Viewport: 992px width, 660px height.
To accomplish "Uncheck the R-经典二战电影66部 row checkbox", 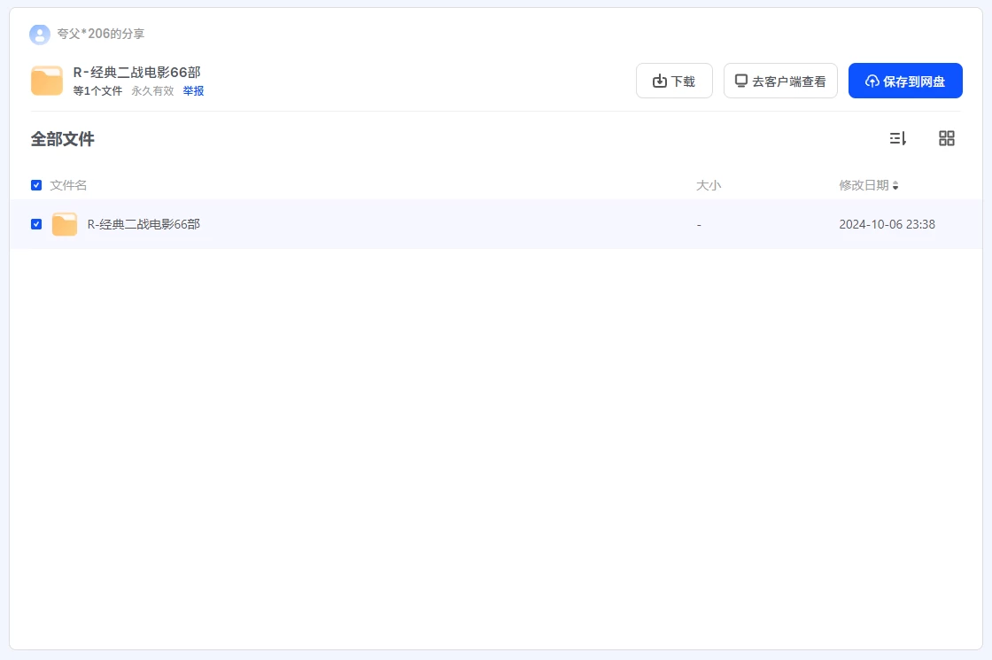I will click(x=36, y=224).
